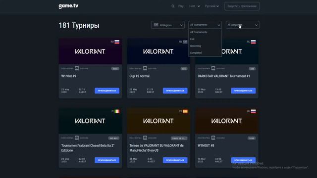Open the W1n0ut #9 Valorant banner

pos(90,51)
